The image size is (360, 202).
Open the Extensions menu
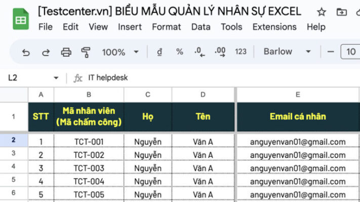(x=274, y=27)
